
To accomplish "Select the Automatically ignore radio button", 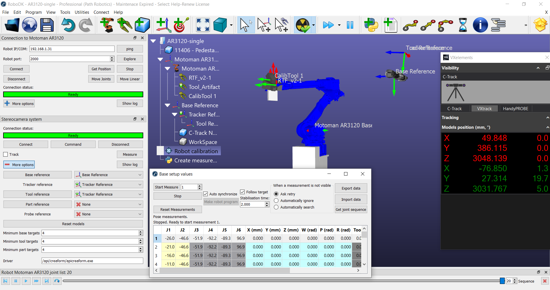I will [x=276, y=201].
